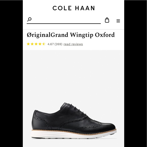Viewport: 147px width, 147px height.
Task: Open the read reviews link
Action: (x=73, y=44)
